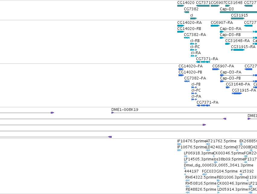Image resolution: width=257 pixels, height=194 pixels.
Task: Select feature 415392
Action: (x=241, y=174)
